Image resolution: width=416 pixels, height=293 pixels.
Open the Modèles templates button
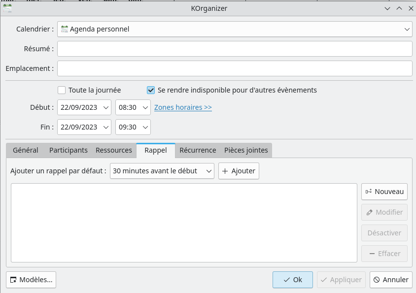tap(31, 280)
